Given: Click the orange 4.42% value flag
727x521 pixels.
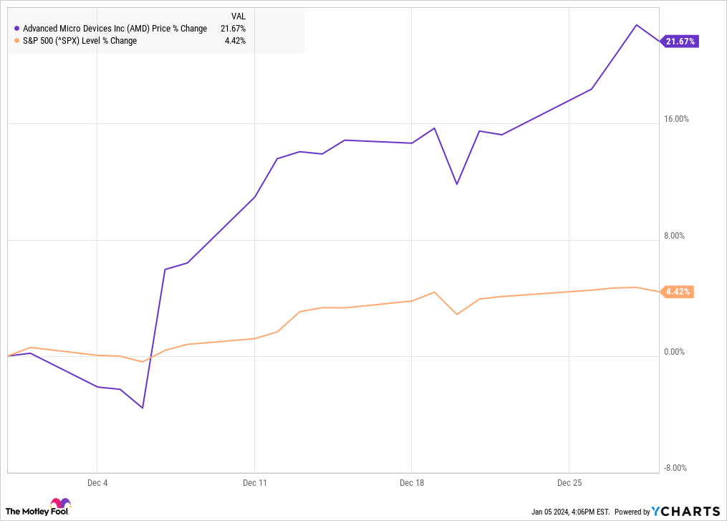Looking at the screenshot, I should (x=677, y=292).
